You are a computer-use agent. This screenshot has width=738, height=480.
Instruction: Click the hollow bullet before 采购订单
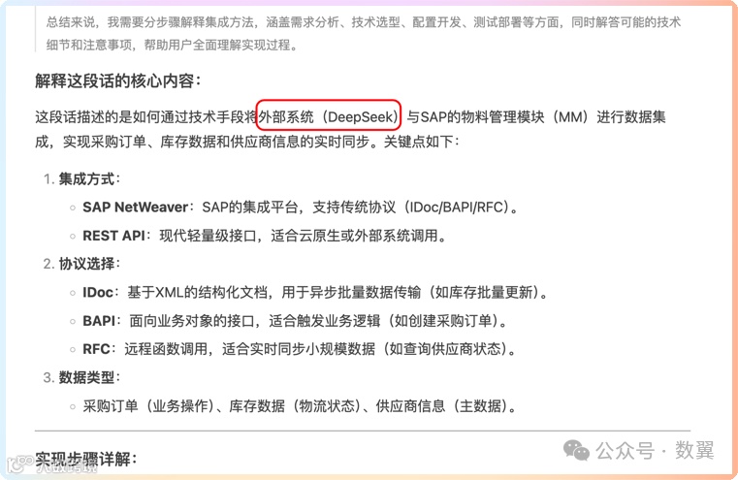click(x=73, y=406)
